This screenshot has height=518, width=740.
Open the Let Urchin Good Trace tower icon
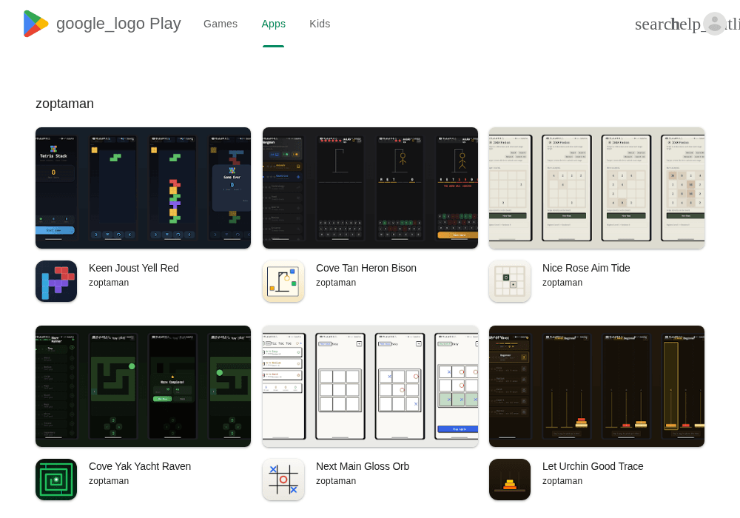510,480
